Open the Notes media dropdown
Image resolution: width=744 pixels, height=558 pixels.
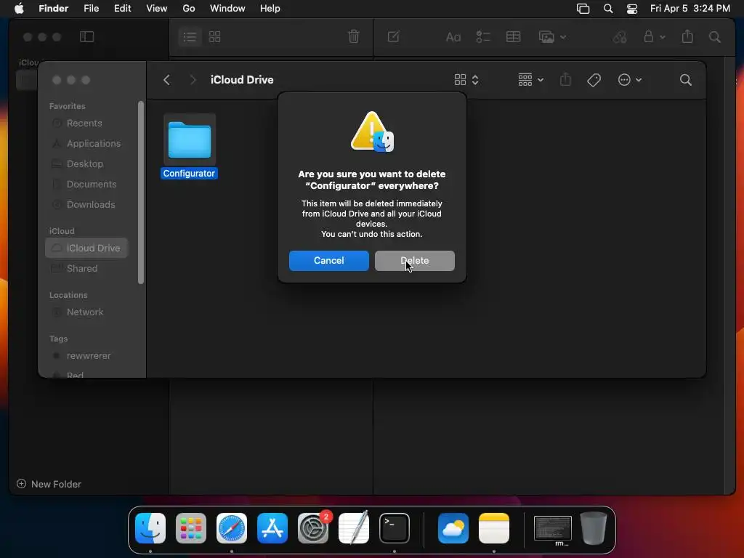click(552, 36)
